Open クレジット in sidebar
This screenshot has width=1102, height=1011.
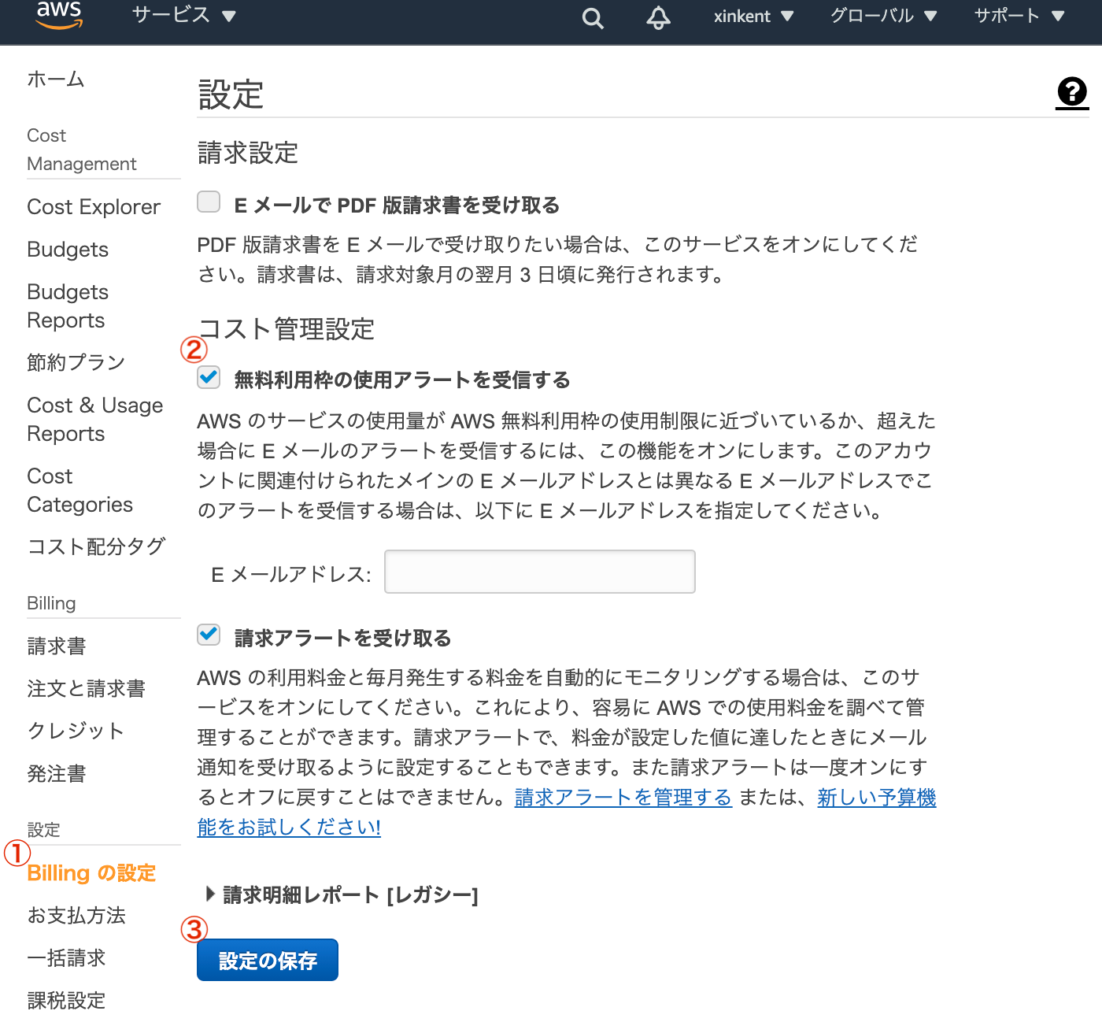coord(76,731)
